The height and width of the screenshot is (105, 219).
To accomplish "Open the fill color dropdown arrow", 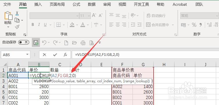I will pyautogui.click(x=77, y=25).
